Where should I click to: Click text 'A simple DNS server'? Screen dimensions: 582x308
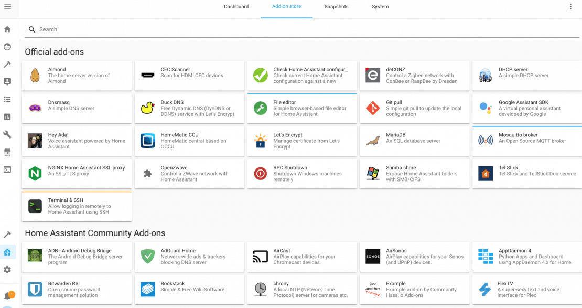tap(71, 108)
